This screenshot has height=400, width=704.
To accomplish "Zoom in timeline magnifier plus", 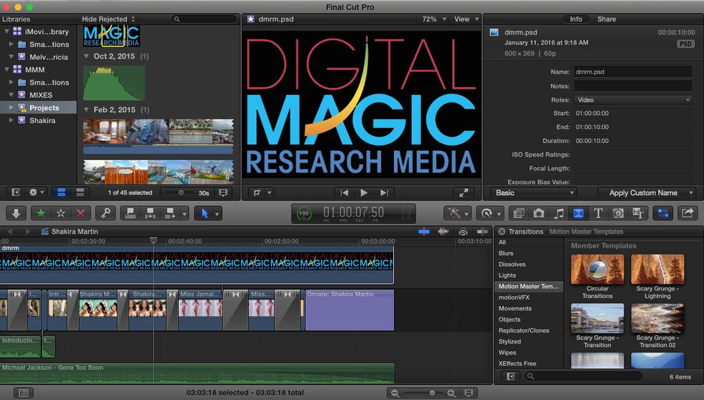I will click(451, 393).
